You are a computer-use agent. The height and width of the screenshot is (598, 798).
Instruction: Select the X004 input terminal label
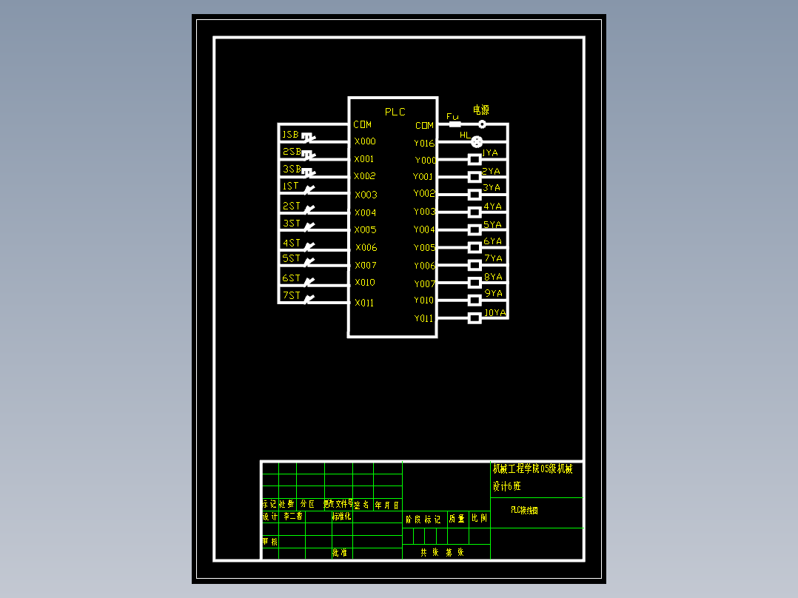pos(366,212)
